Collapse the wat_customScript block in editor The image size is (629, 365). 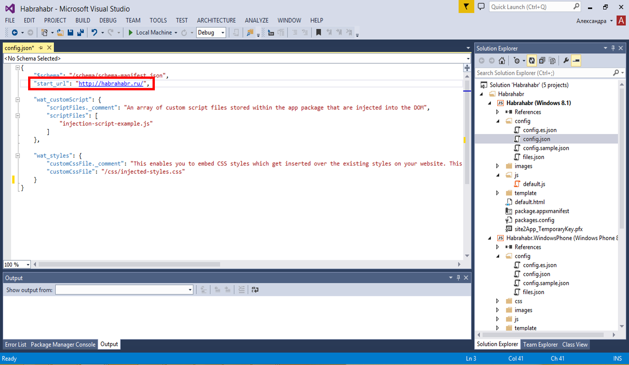[x=18, y=100]
